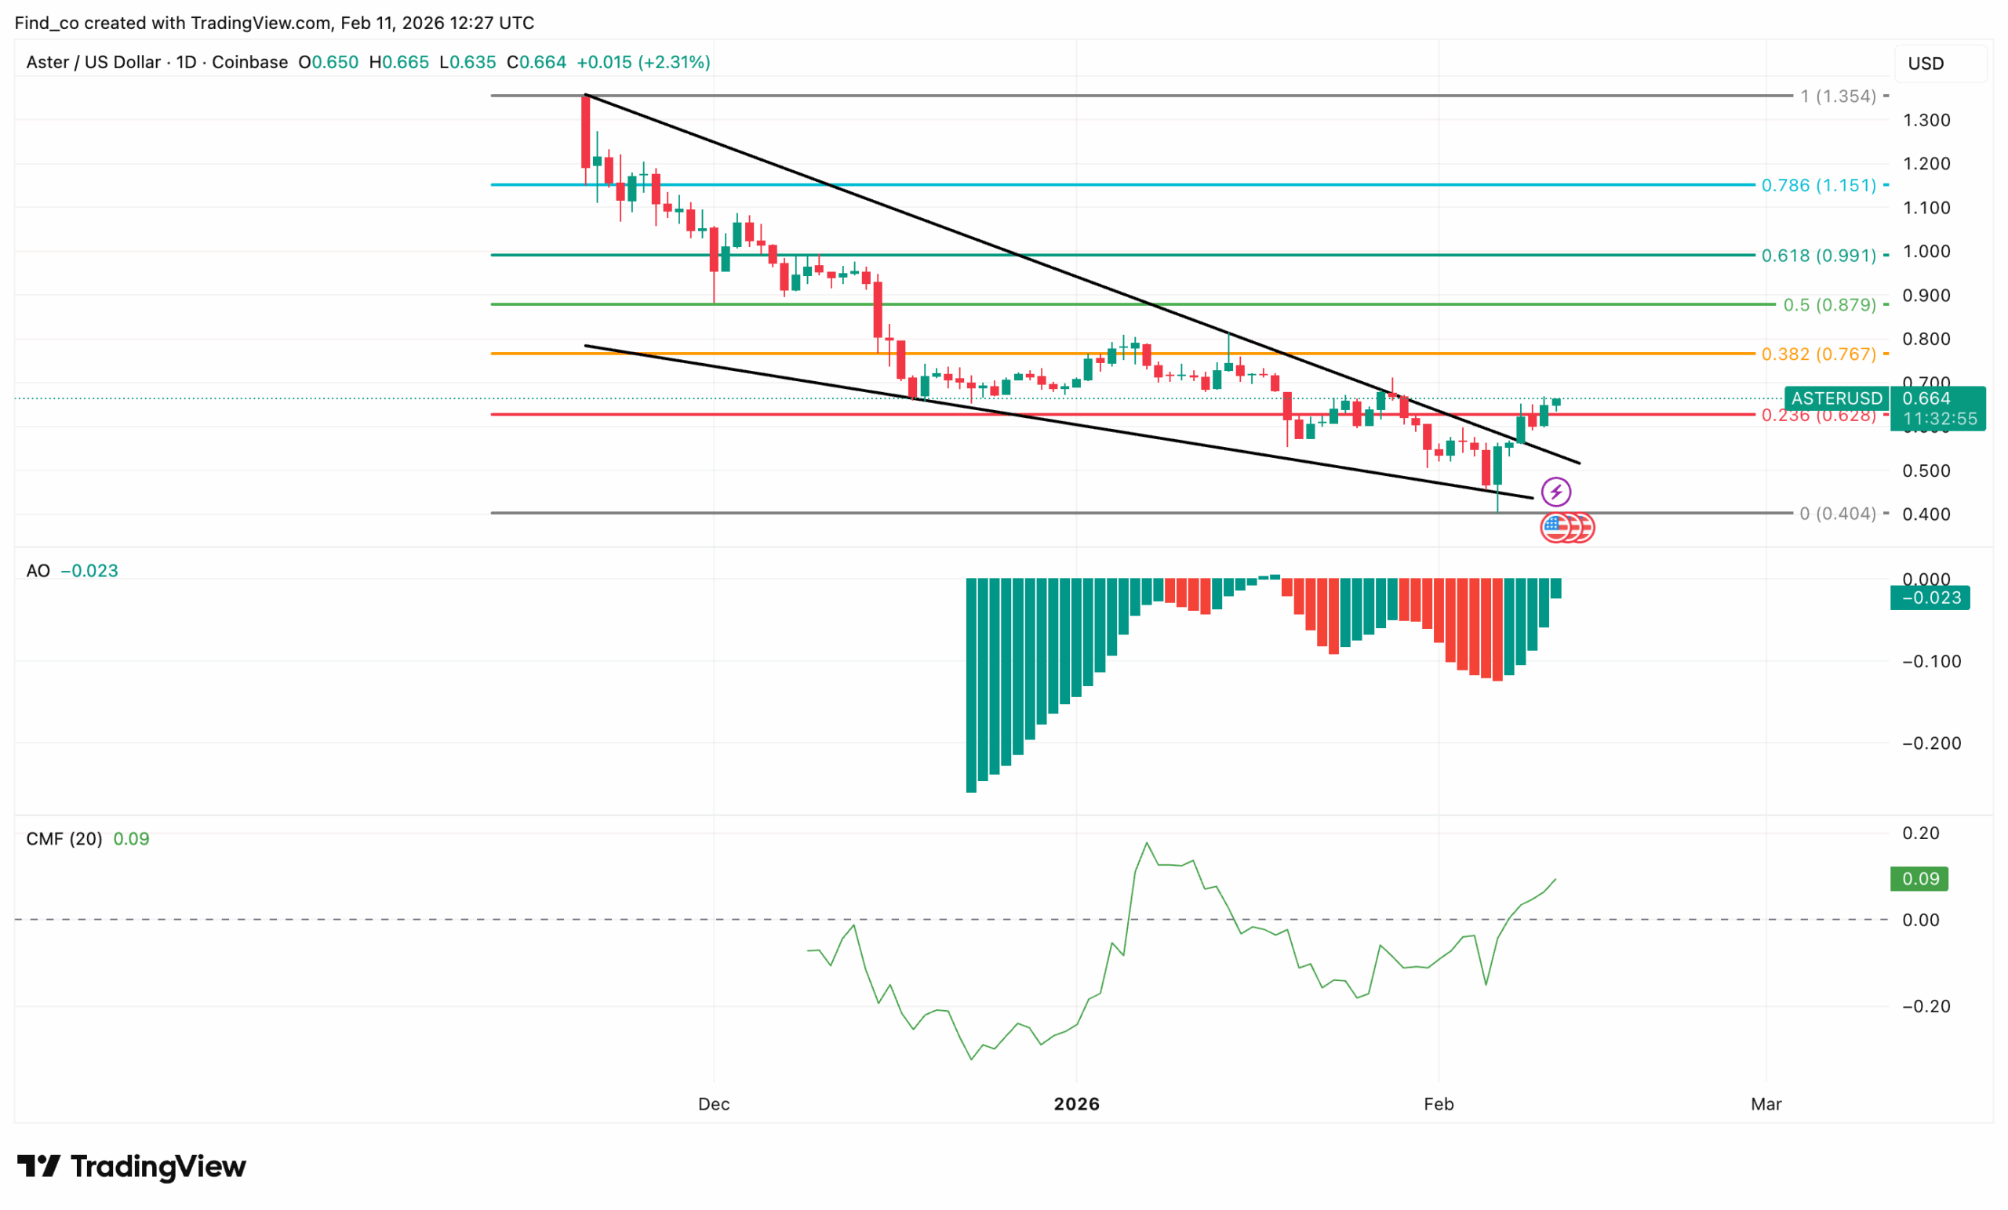The height and width of the screenshot is (1210, 2008).
Task: Click the -0.20 CMF axis label
Action: coord(1926,1006)
